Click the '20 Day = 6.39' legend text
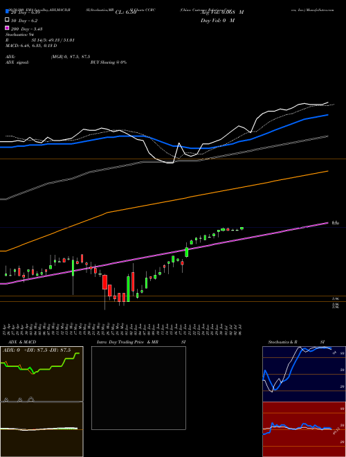The height and width of the screenshot is (457, 346). click(x=26, y=12)
